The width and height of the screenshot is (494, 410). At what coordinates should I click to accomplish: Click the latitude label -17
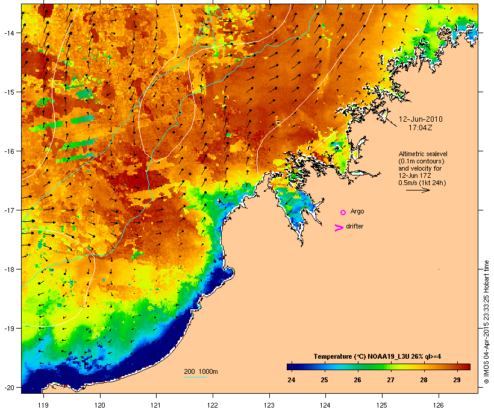pos(9,210)
